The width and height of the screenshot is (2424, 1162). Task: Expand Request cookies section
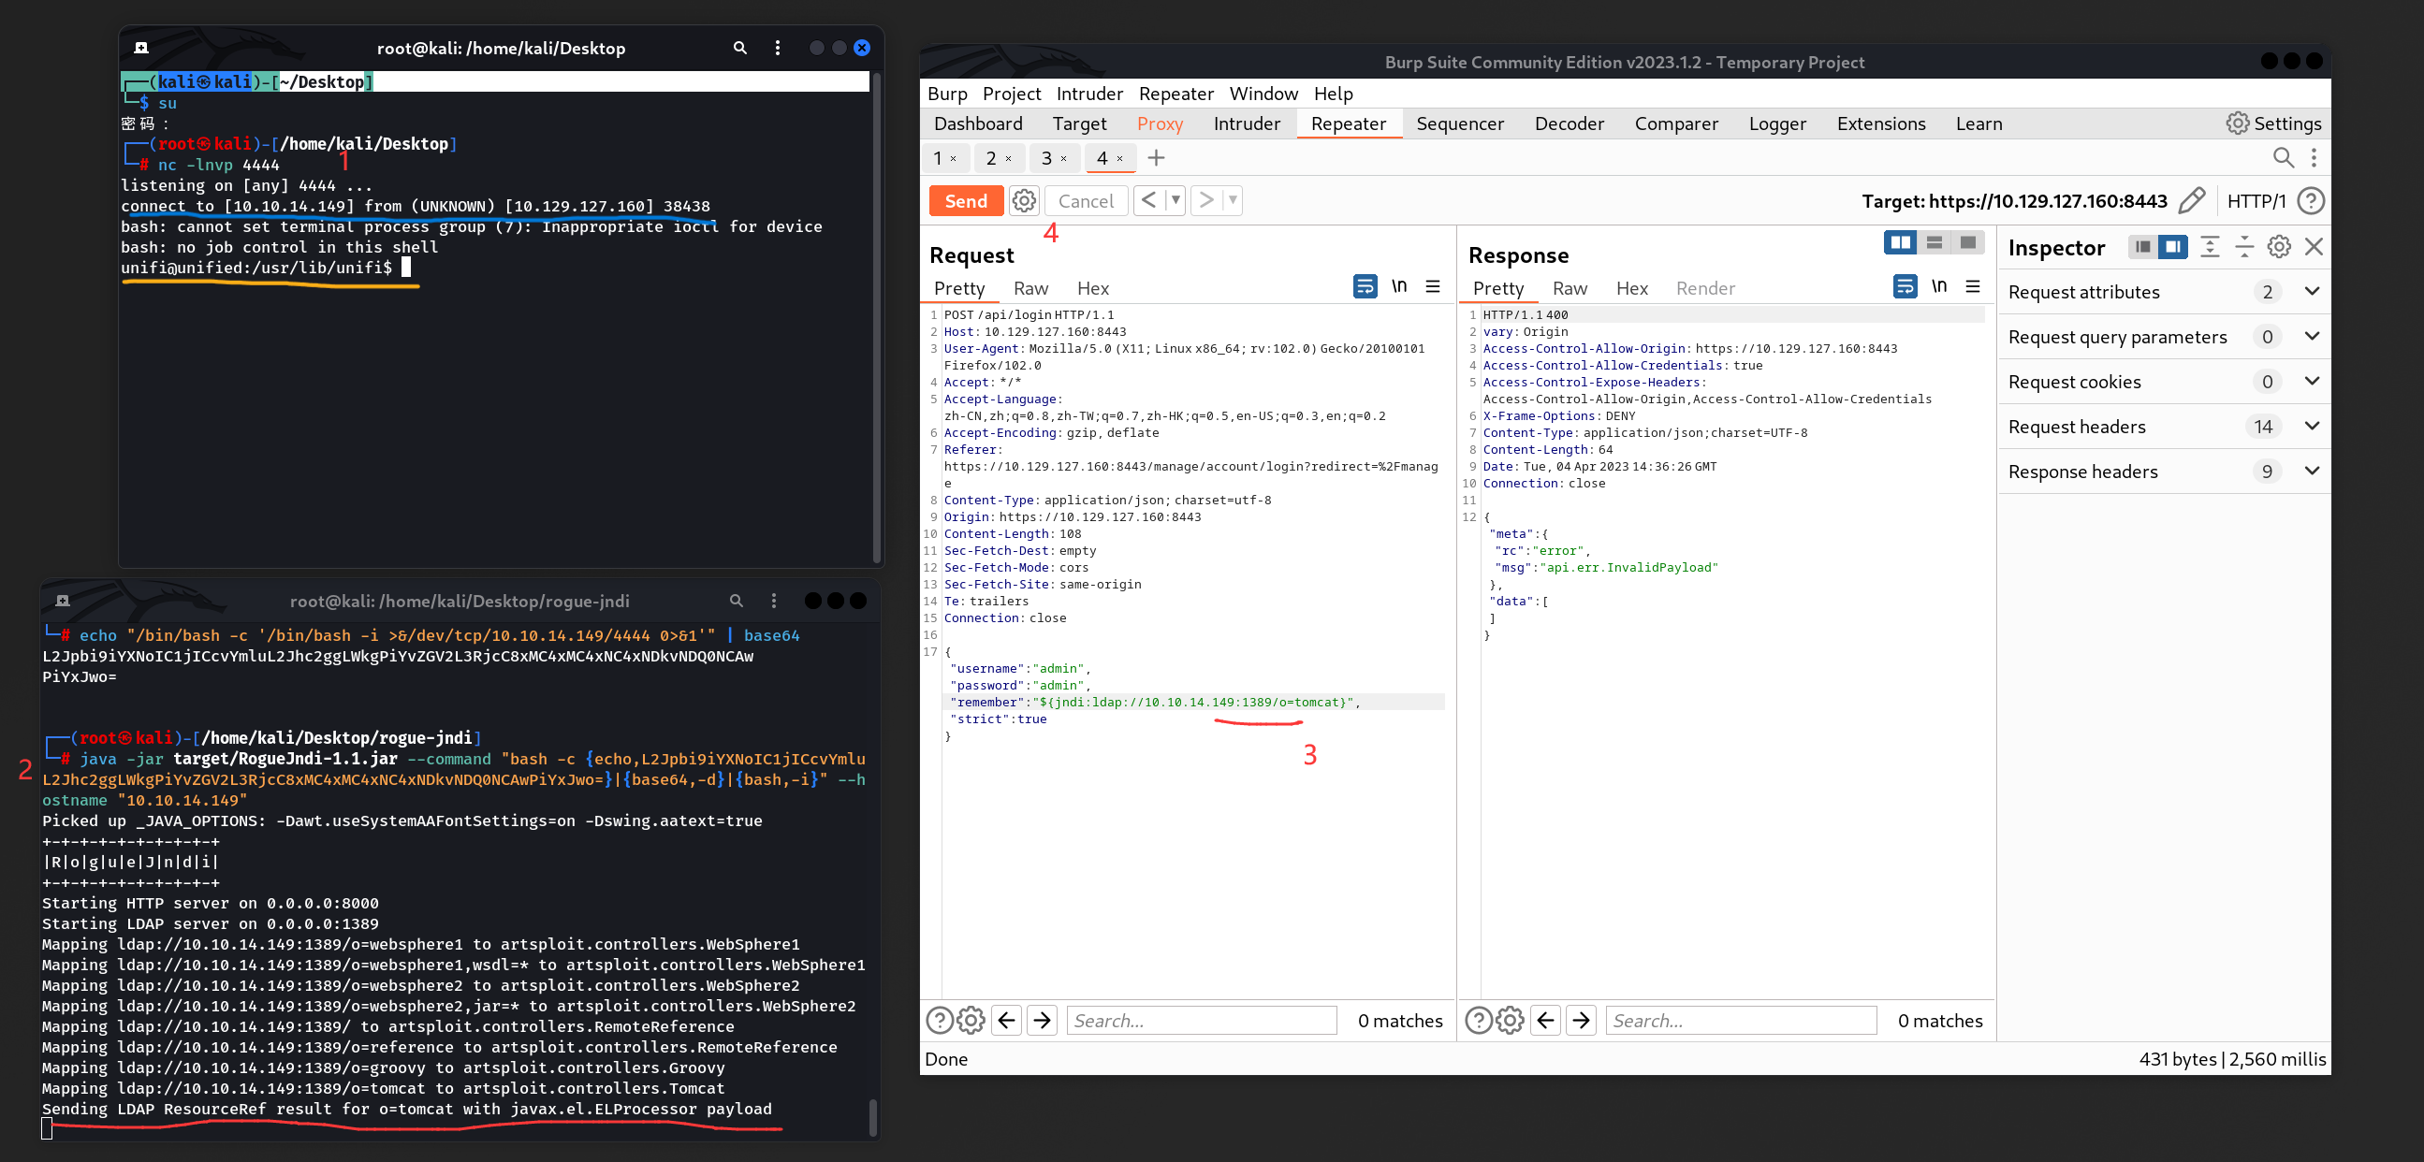click(x=2163, y=381)
